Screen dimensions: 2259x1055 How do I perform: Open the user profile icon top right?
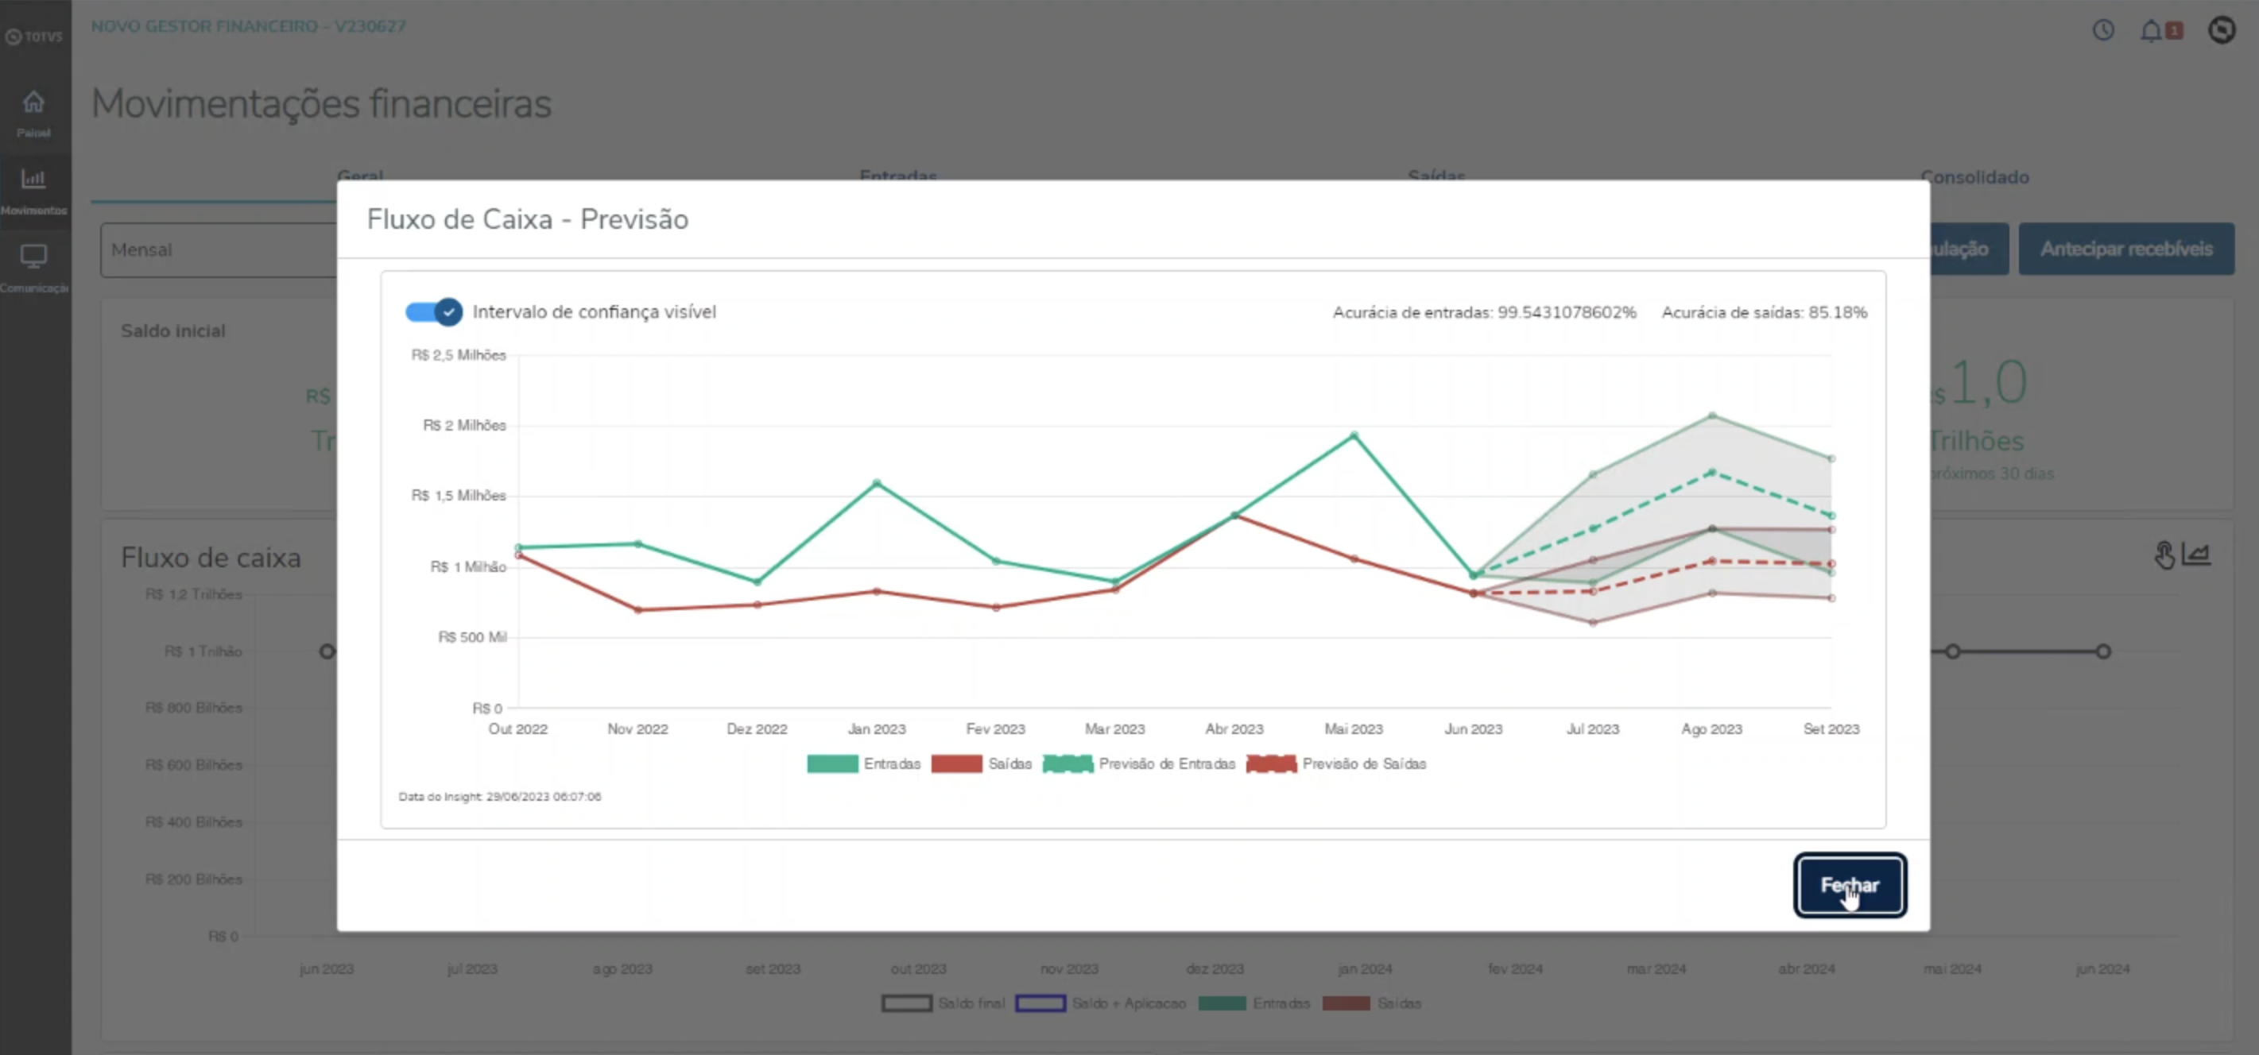click(x=2222, y=31)
